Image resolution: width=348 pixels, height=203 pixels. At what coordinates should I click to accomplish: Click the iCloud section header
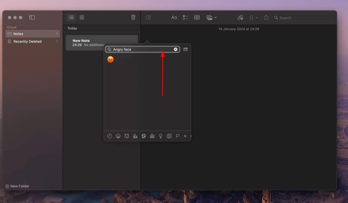[11, 27]
